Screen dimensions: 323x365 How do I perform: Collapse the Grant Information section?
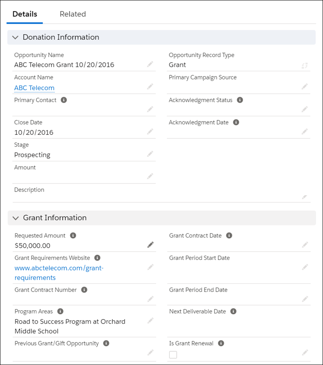[15, 218]
